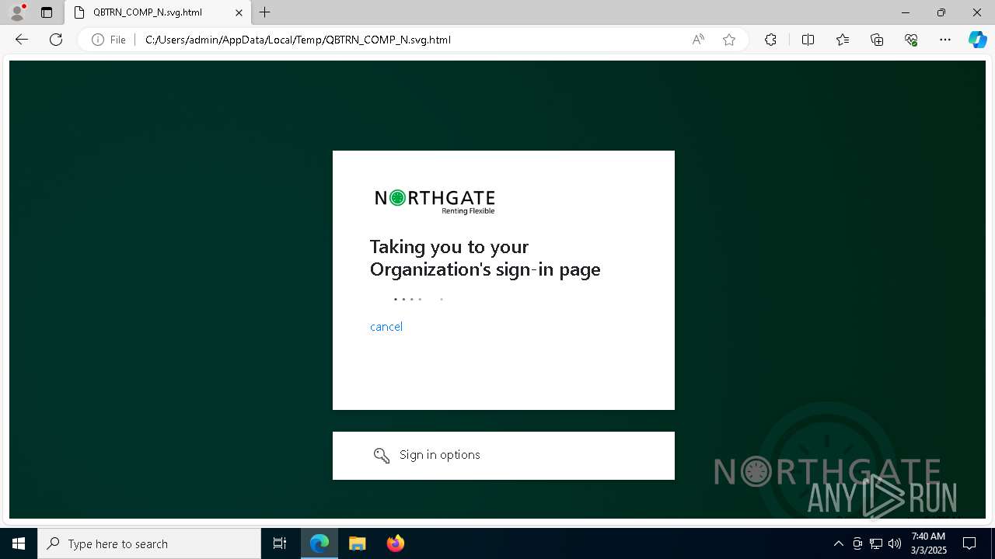The image size is (995, 559).
Task: Open the volume control tray icon
Action: (x=895, y=543)
